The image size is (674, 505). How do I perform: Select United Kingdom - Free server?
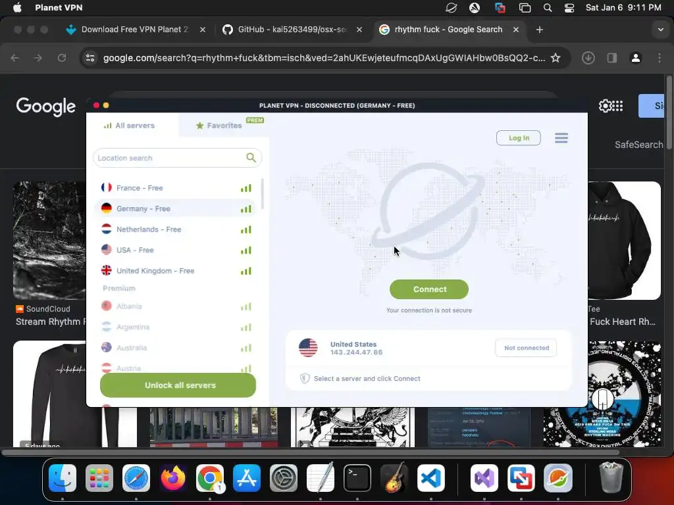coord(176,270)
